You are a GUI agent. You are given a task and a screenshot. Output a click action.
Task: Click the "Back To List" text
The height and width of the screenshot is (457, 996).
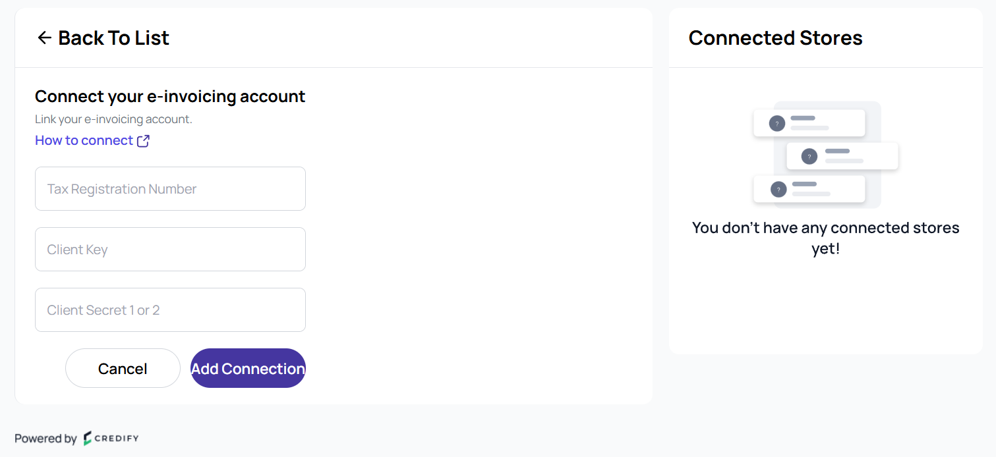pos(113,38)
